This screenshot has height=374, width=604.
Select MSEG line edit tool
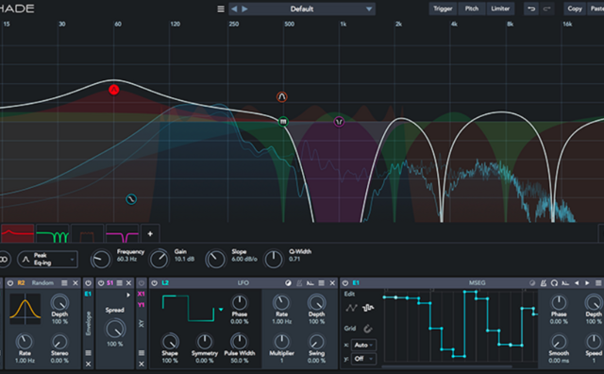point(351,308)
